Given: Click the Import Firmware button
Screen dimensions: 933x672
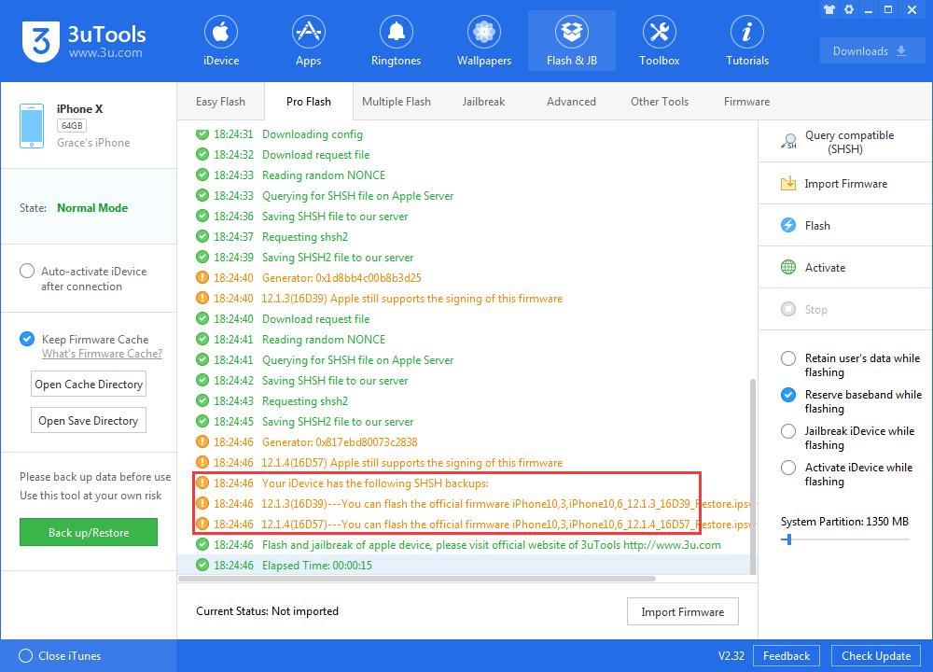Looking at the screenshot, I should (x=682, y=611).
